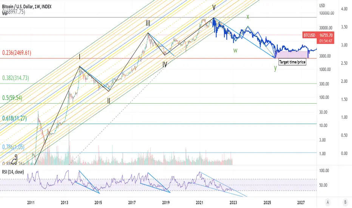
Task: Select the wave label 'IV'
Action: [x=165, y=65]
